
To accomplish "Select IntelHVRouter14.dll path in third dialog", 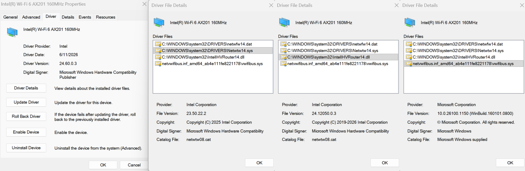I will pos(454,57).
